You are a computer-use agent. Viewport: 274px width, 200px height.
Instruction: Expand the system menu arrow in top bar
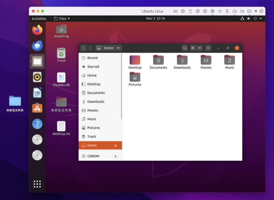pos(261,19)
